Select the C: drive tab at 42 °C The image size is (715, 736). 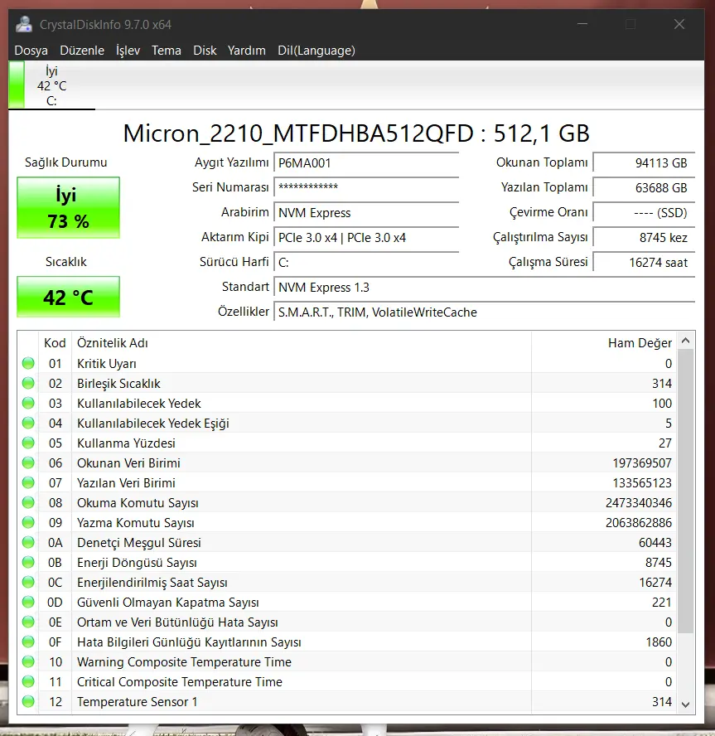(x=51, y=86)
